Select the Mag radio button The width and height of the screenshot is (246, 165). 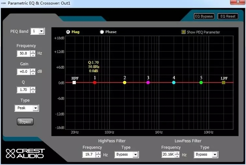(x=68, y=32)
